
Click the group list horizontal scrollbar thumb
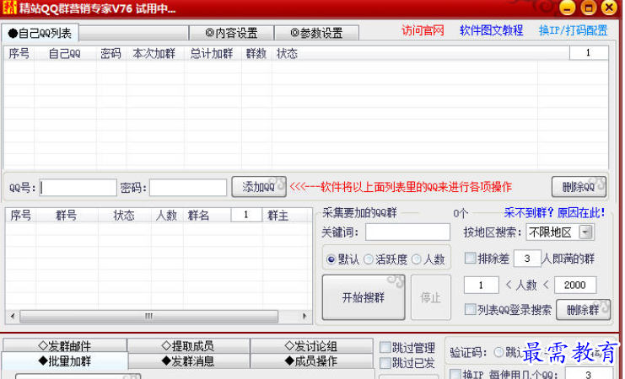point(149,316)
